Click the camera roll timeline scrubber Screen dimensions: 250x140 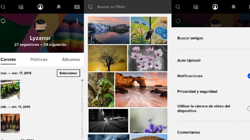point(82,108)
